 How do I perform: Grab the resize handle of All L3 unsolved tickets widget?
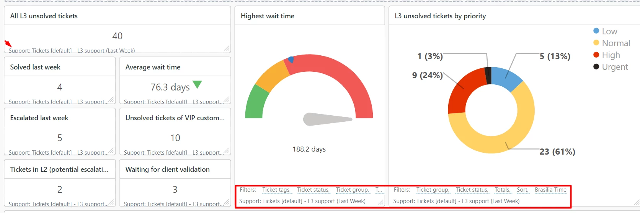click(227, 48)
